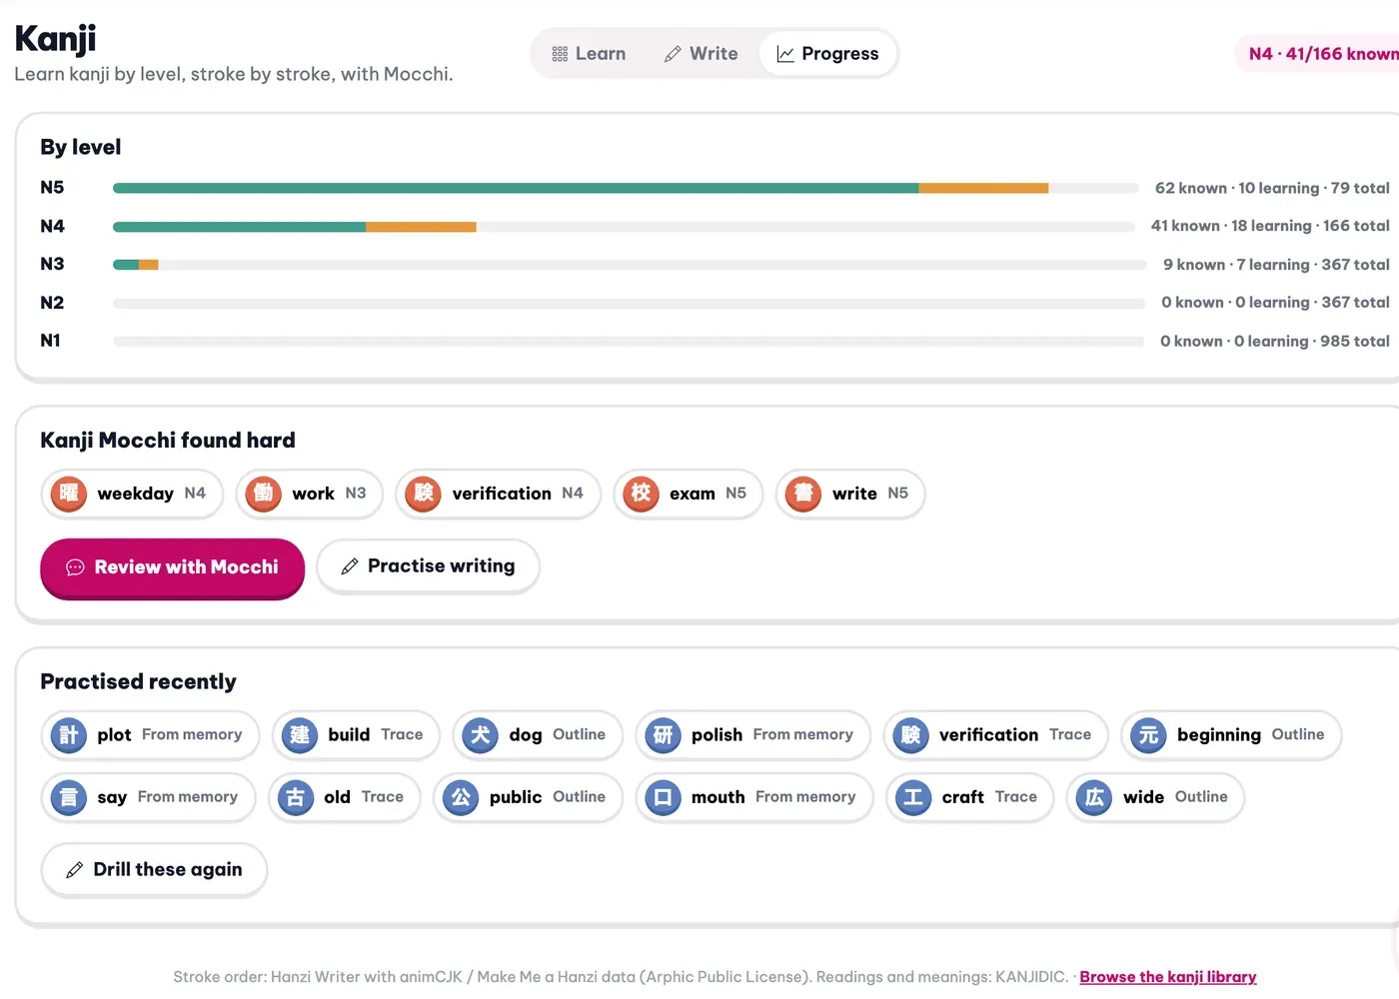Click the plot kanji icon
The width and height of the screenshot is (1399, 999).
tap(69, 735)
